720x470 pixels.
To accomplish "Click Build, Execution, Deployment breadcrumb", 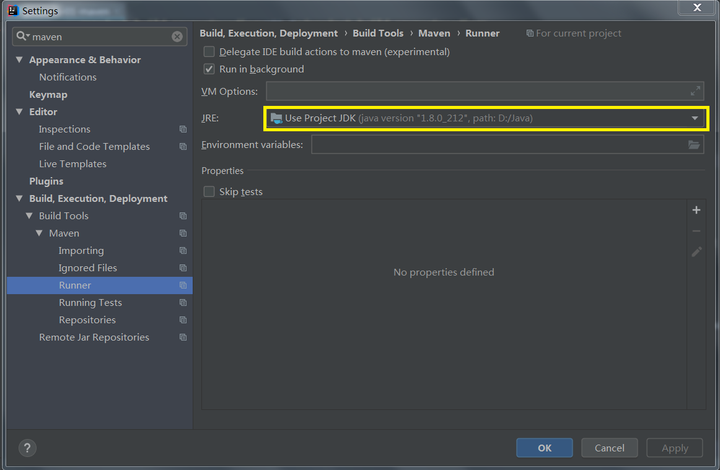I will coord(269,33).
